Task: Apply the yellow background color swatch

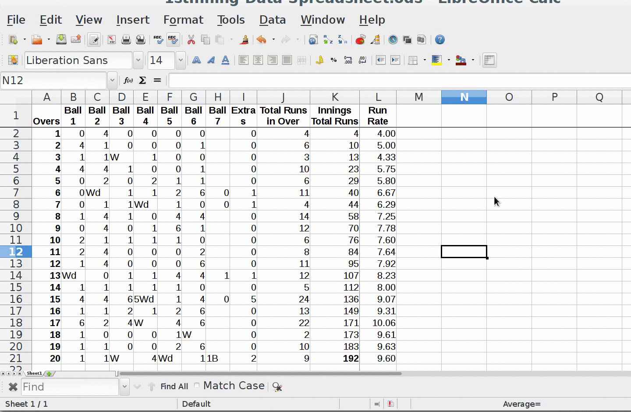Action: tap(436, 60)
